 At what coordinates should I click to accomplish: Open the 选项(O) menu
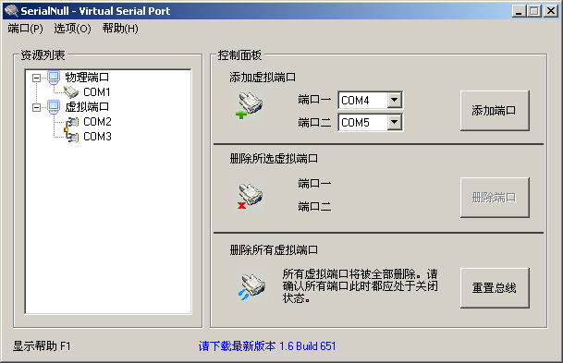click(x=72, y=29)
